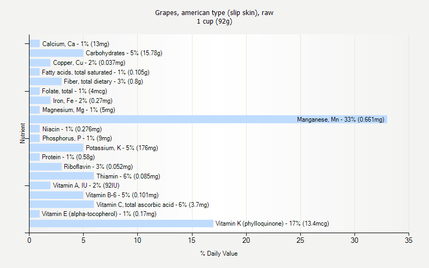The image size is (429, 268).
Task: Click the 'Nutrient' y-axis title
Action: [x=23, y=133]
